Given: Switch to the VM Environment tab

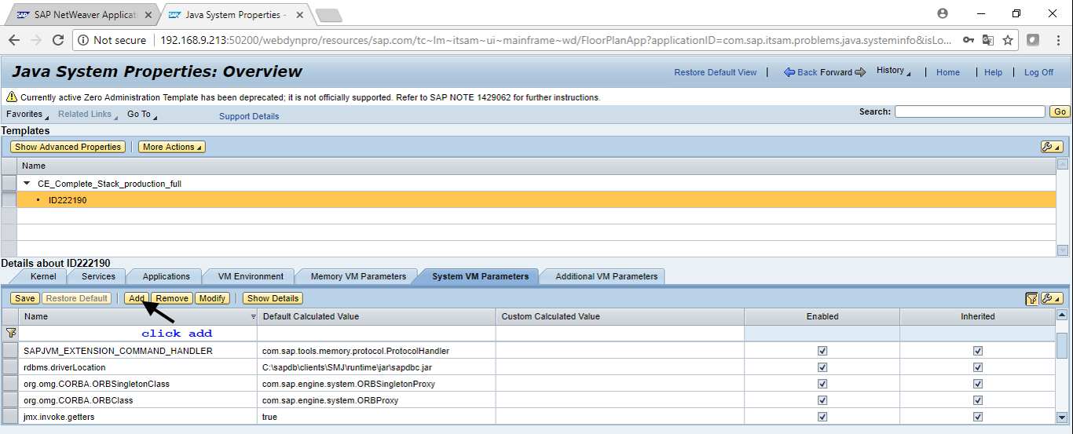Looking at the screenshot, I should [251, 276].
